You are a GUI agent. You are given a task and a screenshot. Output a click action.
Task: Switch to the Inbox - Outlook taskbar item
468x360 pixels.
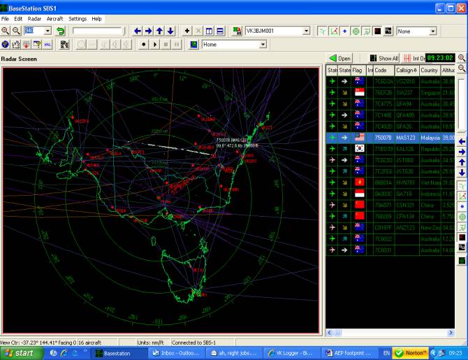[177, 353]
